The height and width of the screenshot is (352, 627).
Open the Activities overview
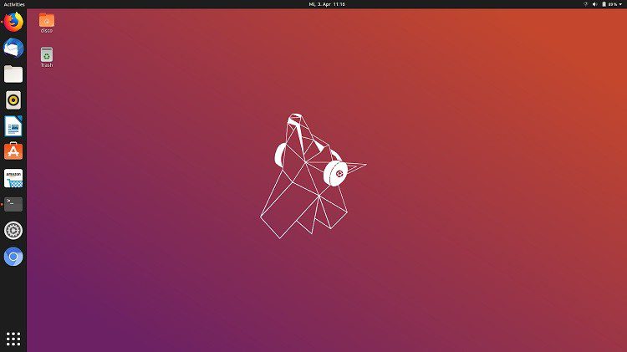pyautogui.click(x=14, y=4)
